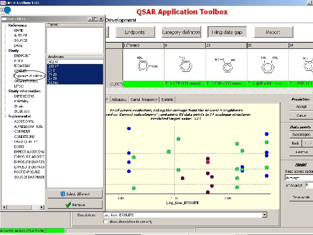
Task: Click Select different in Data filter
Action: [75, 194]
